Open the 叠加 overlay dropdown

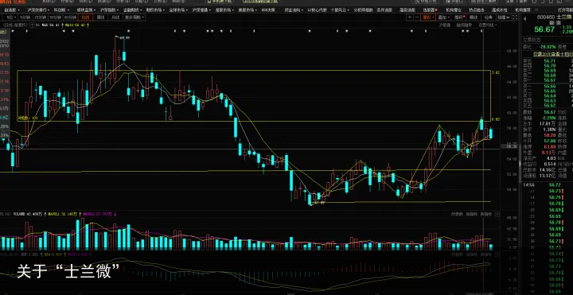443,17
